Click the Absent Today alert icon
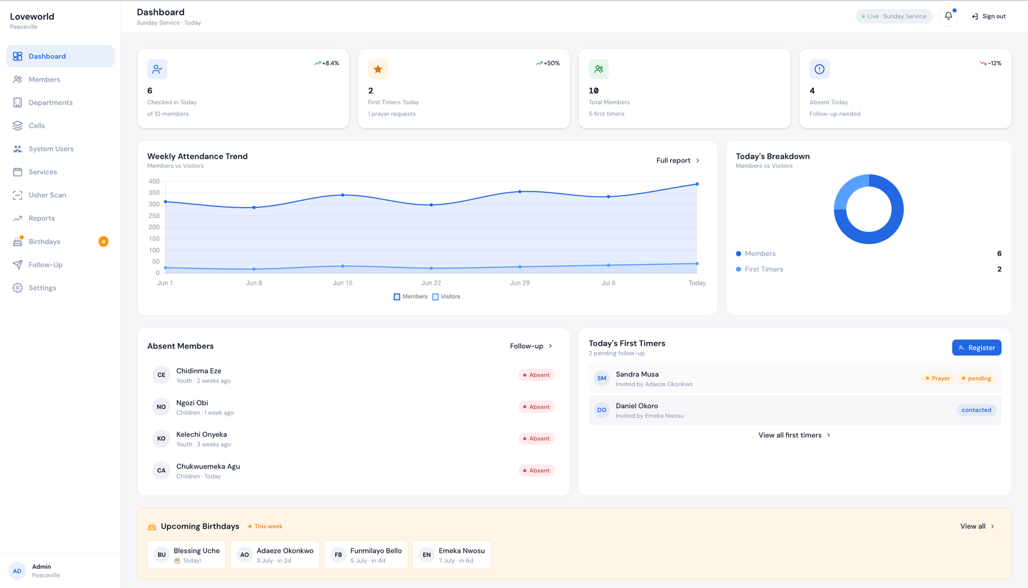This screenshot has width=1028, height=588. tap(819, 69)
